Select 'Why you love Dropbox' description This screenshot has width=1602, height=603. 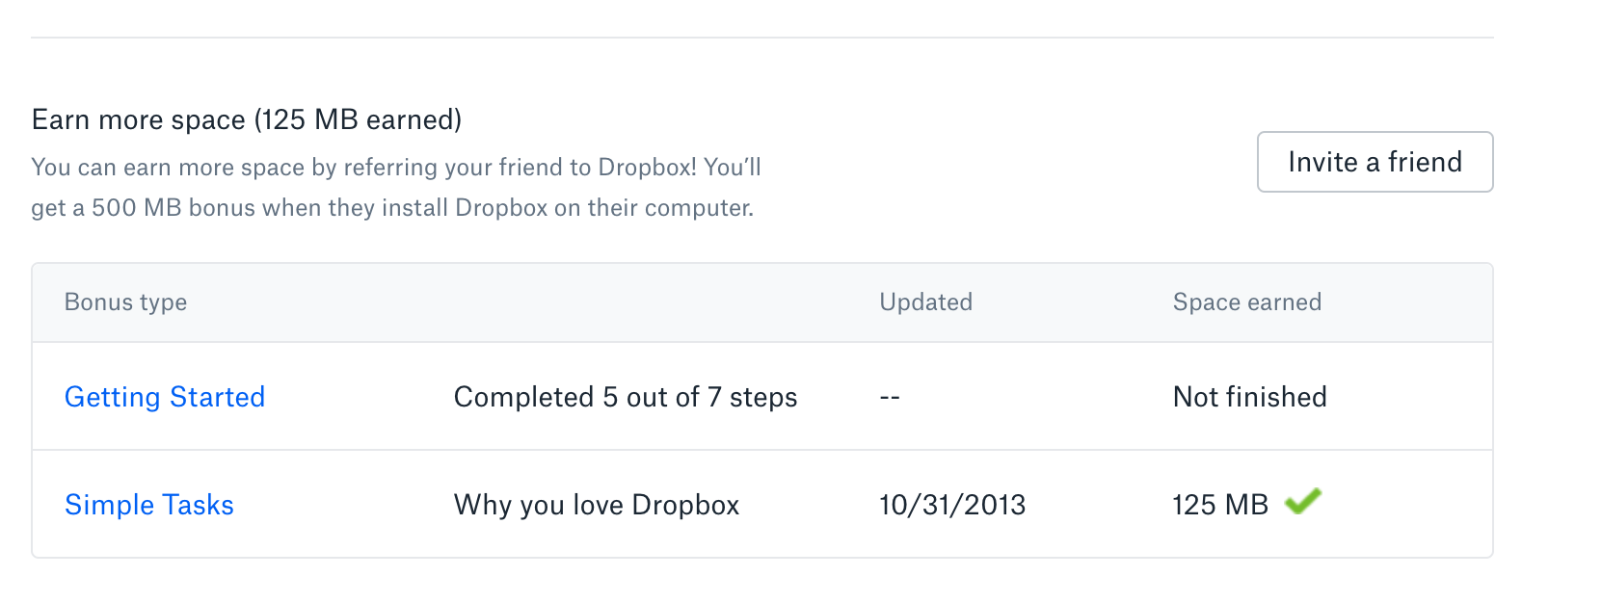point(597,505)
